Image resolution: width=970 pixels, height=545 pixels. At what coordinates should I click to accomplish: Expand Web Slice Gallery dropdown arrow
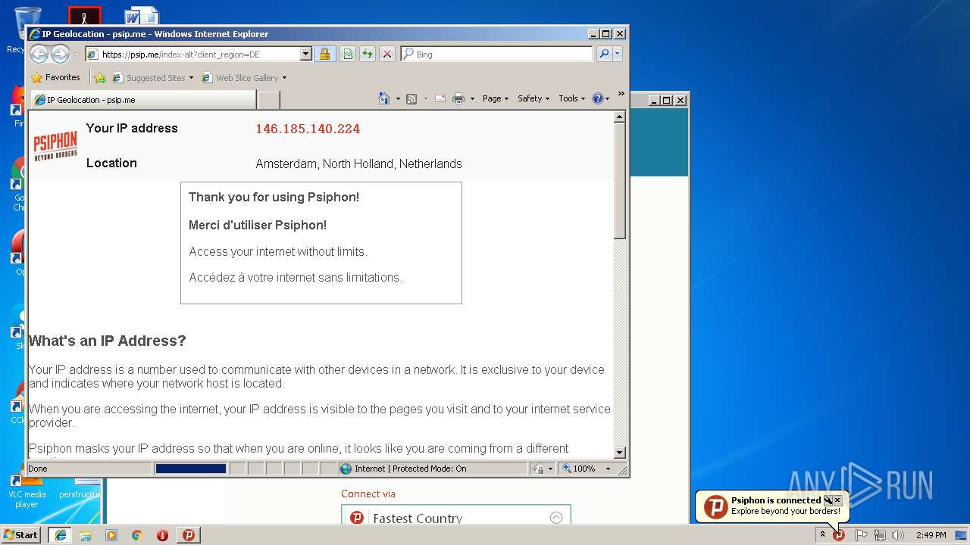pyautogui.click(x=285, y=78)
